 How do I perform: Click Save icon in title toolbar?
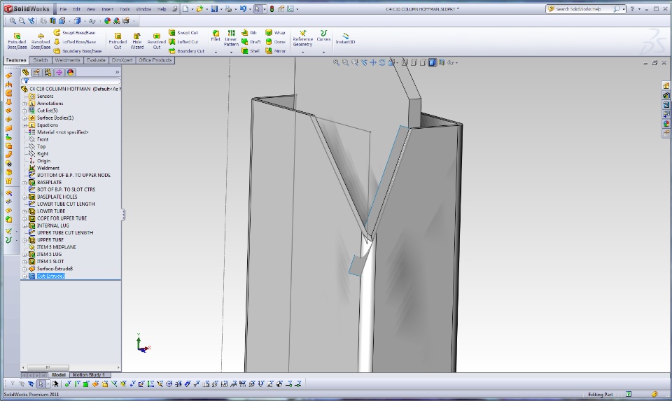point(214,8)
